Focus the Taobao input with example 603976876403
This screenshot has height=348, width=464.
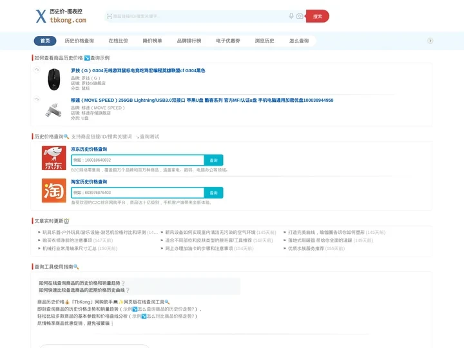click(138, 193)
